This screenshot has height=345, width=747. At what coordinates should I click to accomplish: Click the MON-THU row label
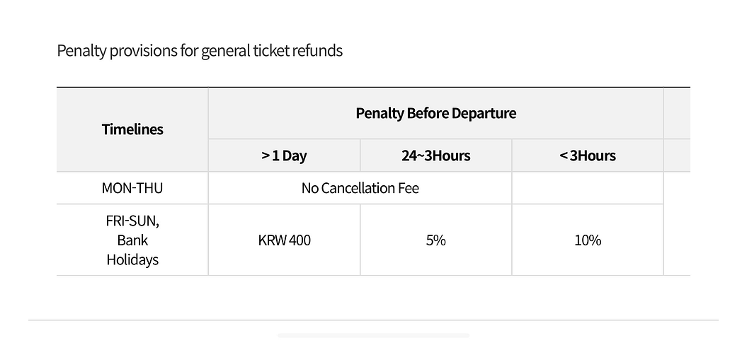(132, 188)
